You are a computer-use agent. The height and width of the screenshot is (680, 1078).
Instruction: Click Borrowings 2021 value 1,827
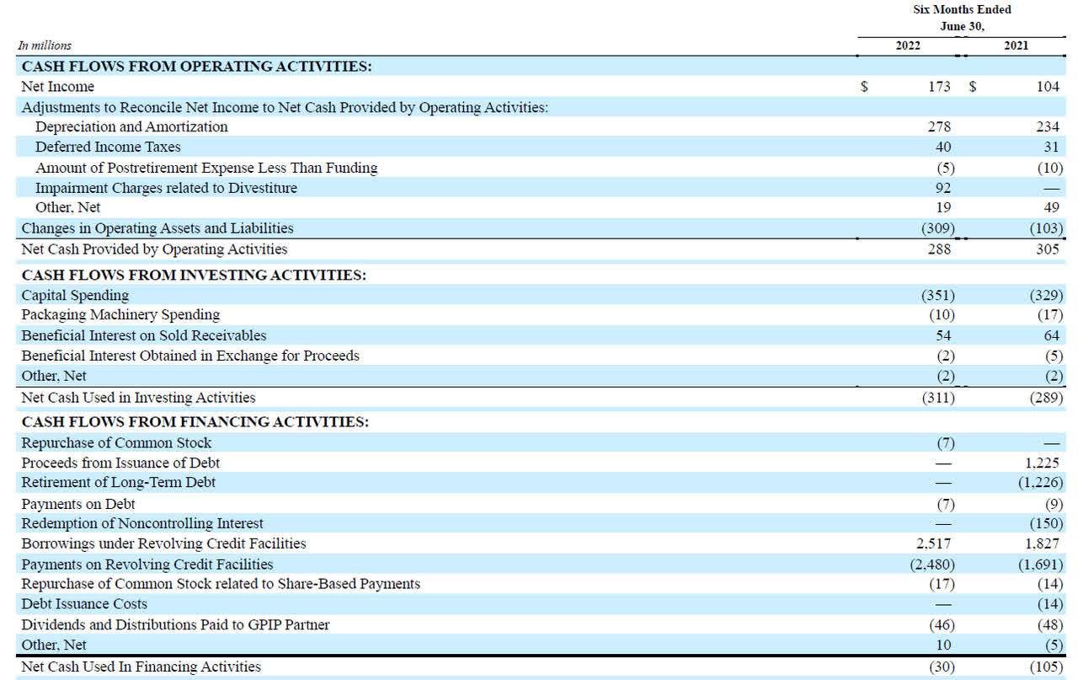click(1043, 544)
